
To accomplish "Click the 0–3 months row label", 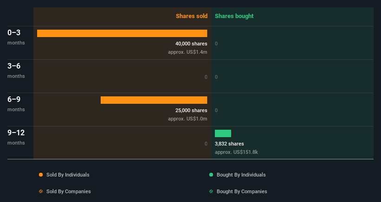I will (x=16, y=37).
